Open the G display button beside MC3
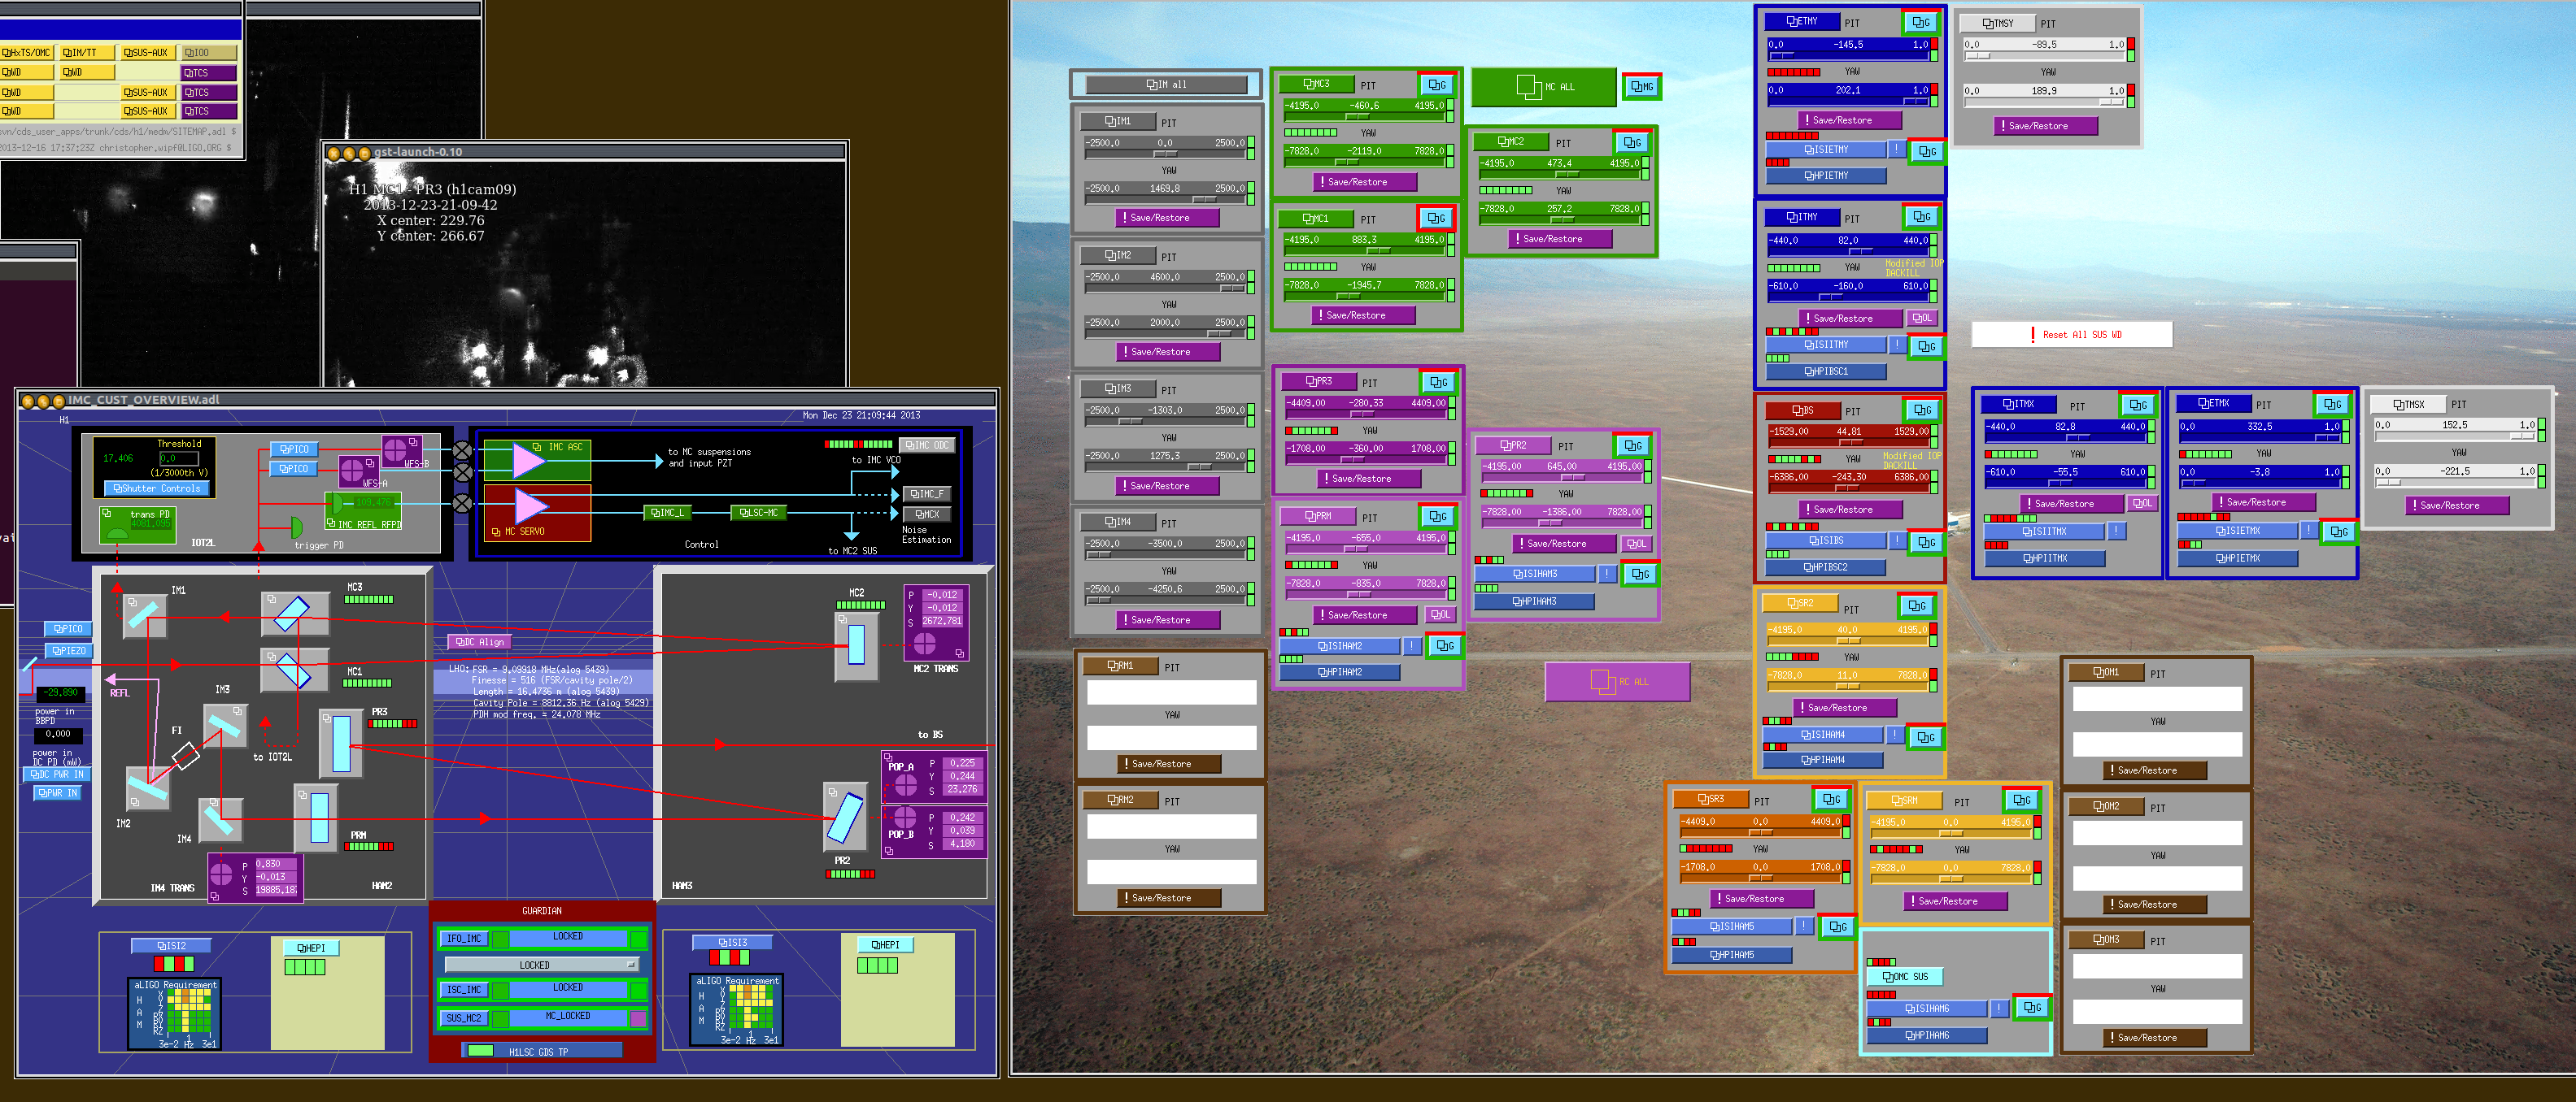2576x1102 pixels. pyautogui.click(x=1437, y=85)
